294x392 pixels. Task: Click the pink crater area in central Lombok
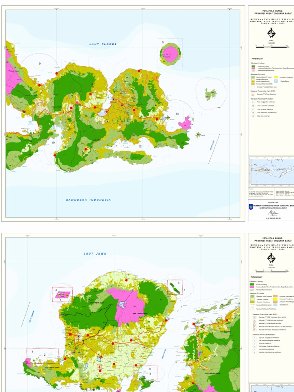point(126,306)
